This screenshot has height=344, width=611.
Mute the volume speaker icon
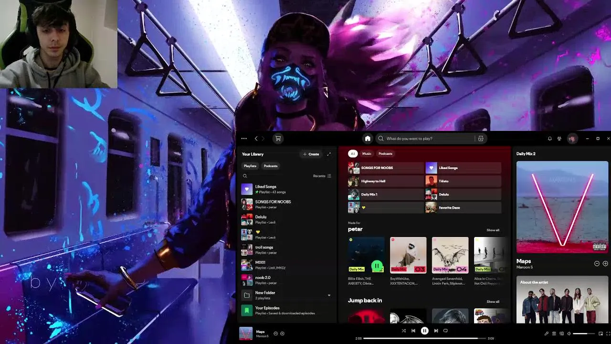pos(569,333)
